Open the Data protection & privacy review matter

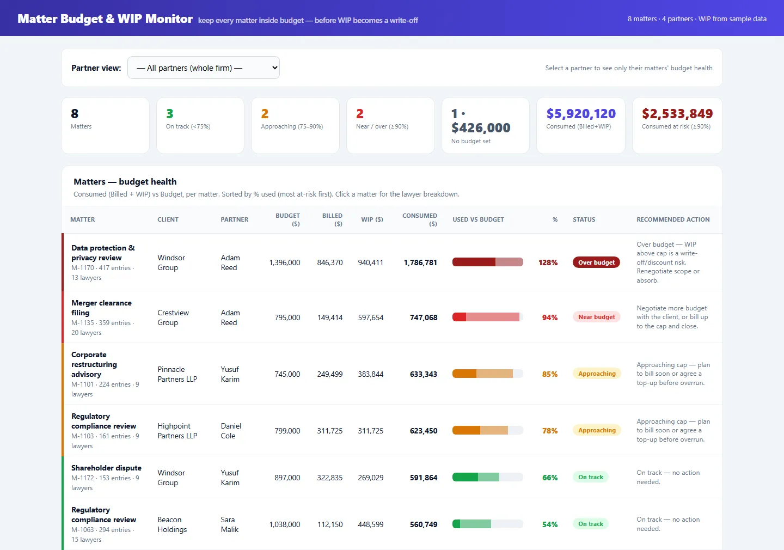point(392,262)
